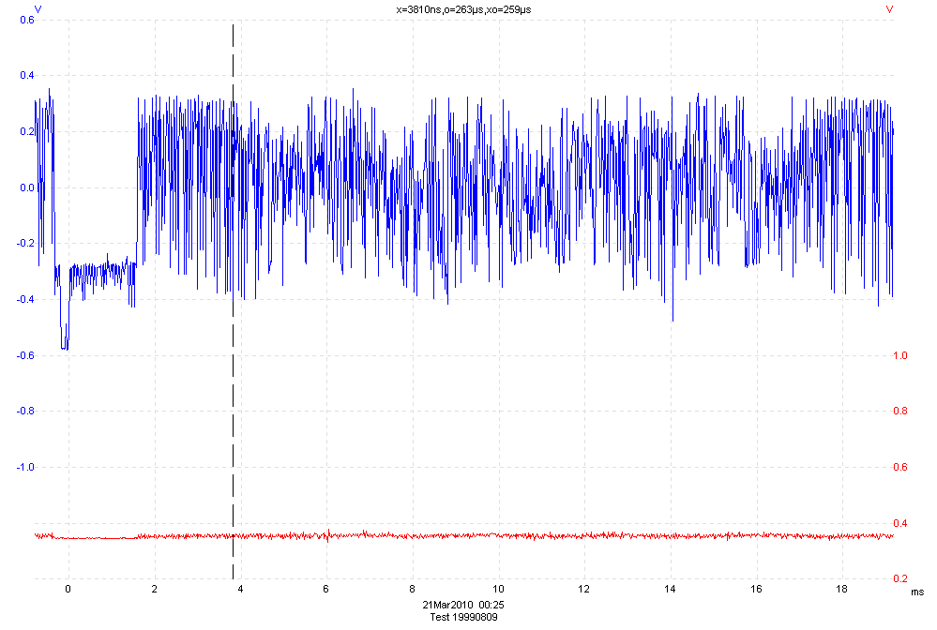Image resolution: width=937 pixels, height=630 pixels.
Task: Click the blue V axis unit label
Action: click(x=38, y=8)
